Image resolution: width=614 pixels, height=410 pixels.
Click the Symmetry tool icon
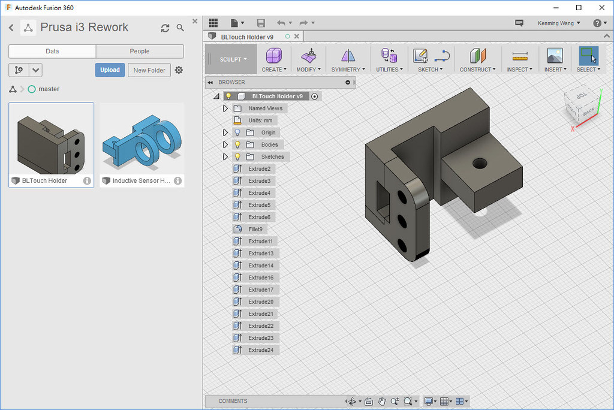348,56
